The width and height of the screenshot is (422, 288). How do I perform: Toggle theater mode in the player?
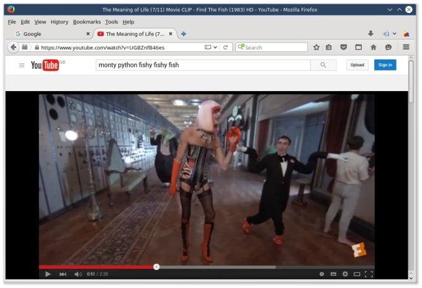[357, 274]
